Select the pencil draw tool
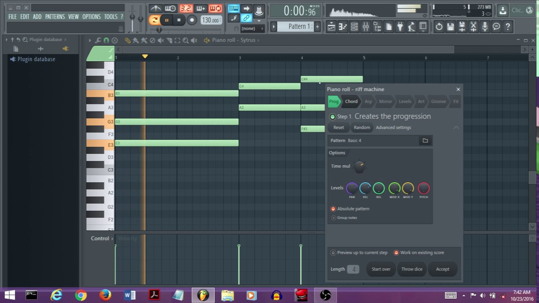This screenshot has width=539, height=303. coord(128,40)
